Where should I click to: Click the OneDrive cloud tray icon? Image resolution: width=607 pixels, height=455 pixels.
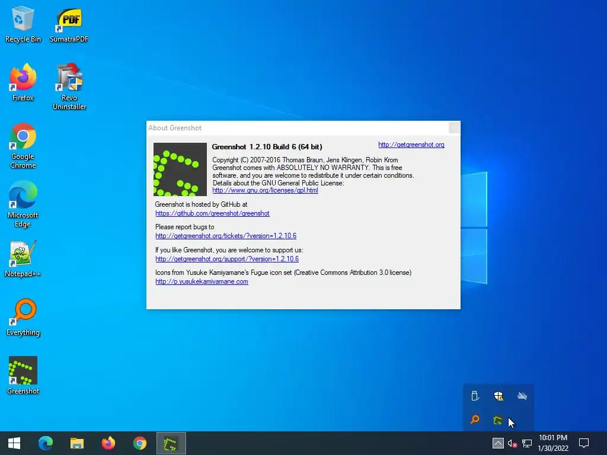(x=522, y=396)
